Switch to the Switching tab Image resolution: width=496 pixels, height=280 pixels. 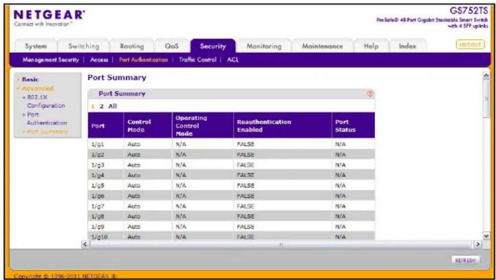click(84, 46)
